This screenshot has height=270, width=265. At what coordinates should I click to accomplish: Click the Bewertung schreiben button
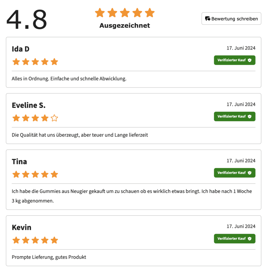tap(231, 19)
